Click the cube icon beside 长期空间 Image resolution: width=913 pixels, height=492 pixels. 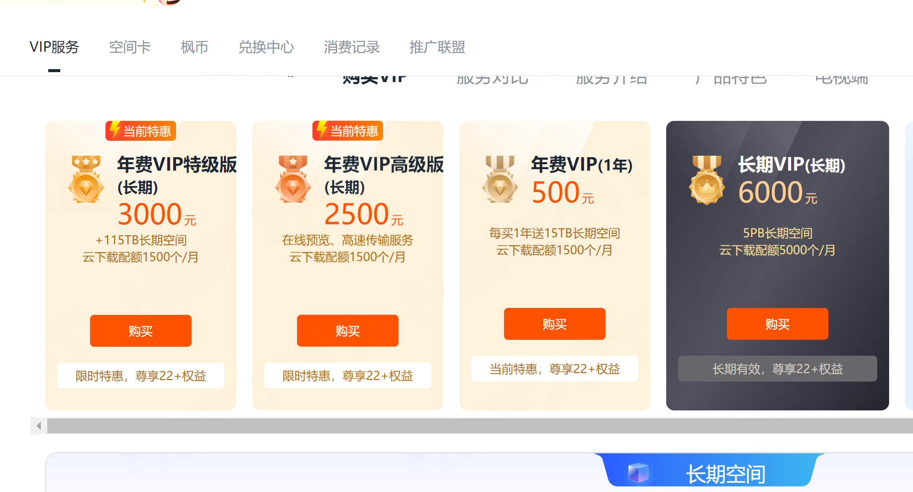pos(638,473)
